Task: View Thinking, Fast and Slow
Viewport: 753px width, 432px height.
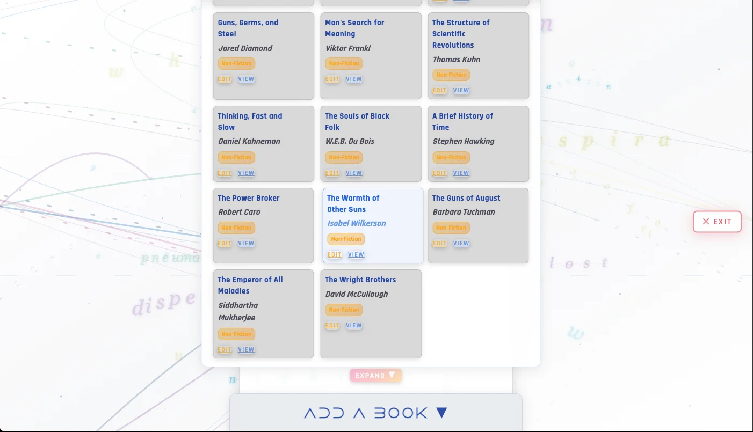Action: [246, 173]
